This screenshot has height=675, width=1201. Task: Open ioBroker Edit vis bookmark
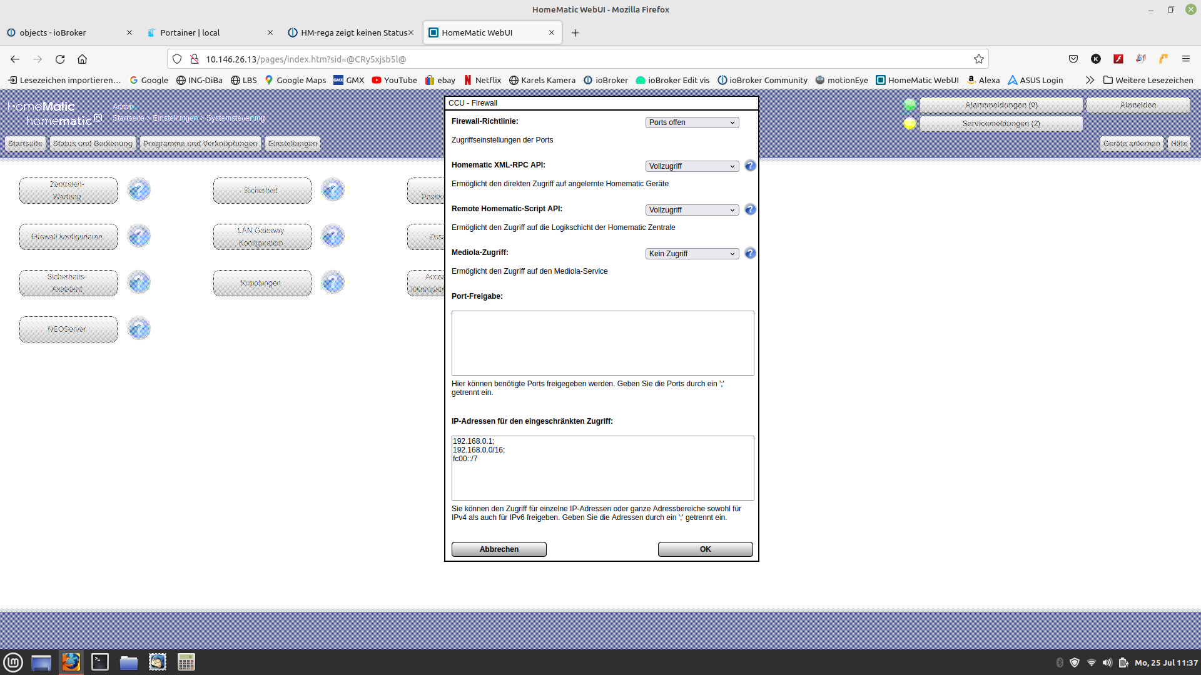click(672, 80)
